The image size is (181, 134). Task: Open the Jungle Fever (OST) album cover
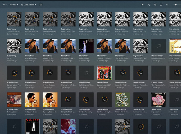pos(104,73)
